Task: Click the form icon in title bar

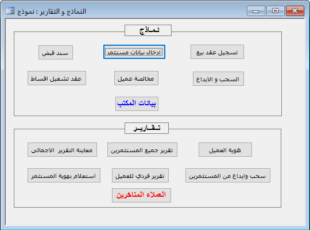Action: pos(10,11)
